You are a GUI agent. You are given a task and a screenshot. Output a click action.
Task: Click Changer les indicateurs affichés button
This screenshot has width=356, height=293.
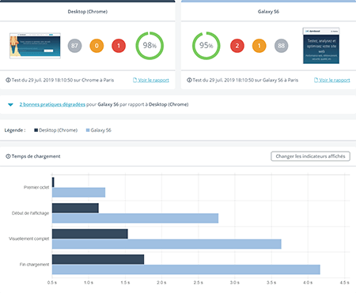click(x=310, y=156)
